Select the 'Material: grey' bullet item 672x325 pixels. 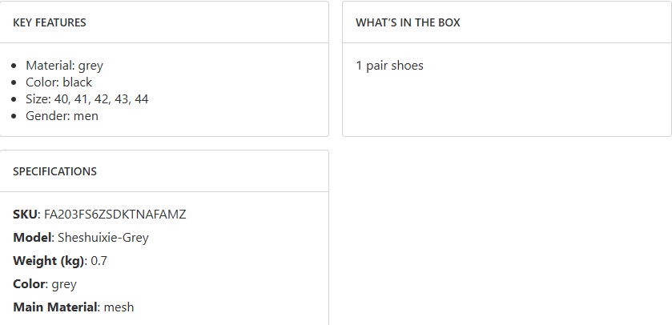point(64,66)
